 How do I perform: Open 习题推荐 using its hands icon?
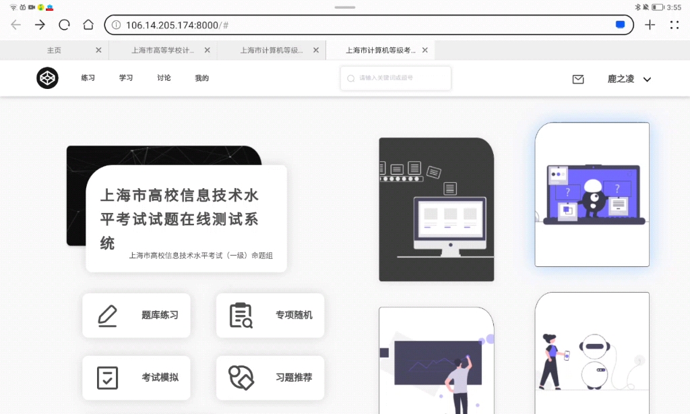tap(240, 378)
